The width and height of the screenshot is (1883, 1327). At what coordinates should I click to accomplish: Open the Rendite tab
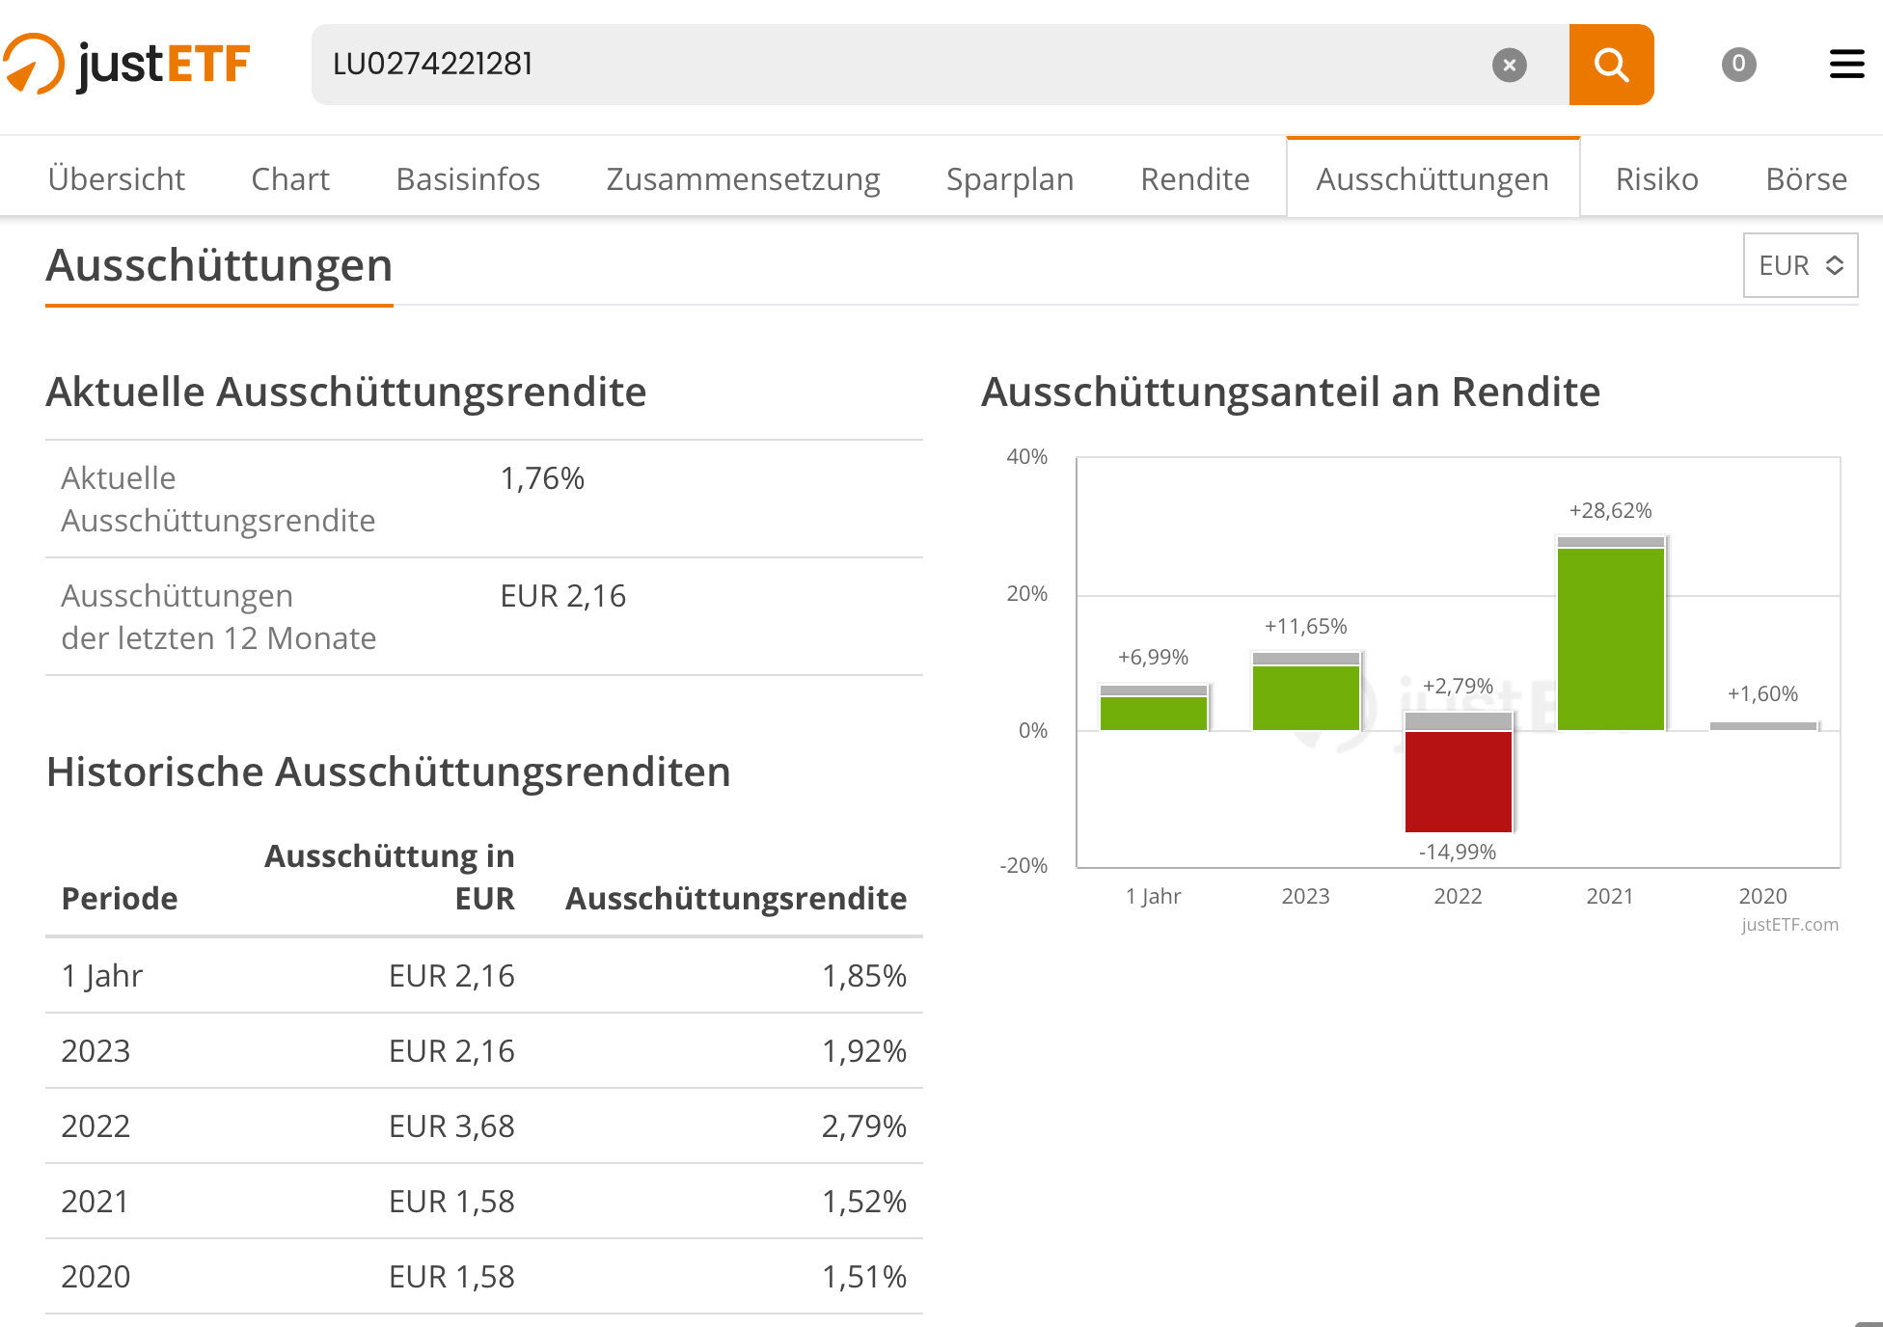click(1194, 179)
